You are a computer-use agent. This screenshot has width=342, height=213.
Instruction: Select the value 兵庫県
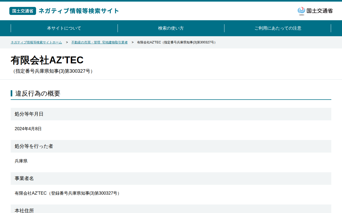[21, 161]
